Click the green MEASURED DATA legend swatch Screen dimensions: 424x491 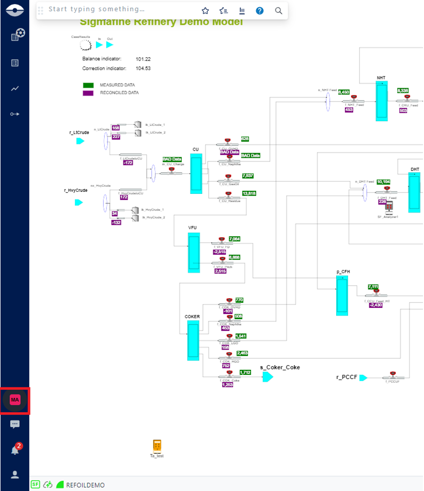(x=88, y=85)
